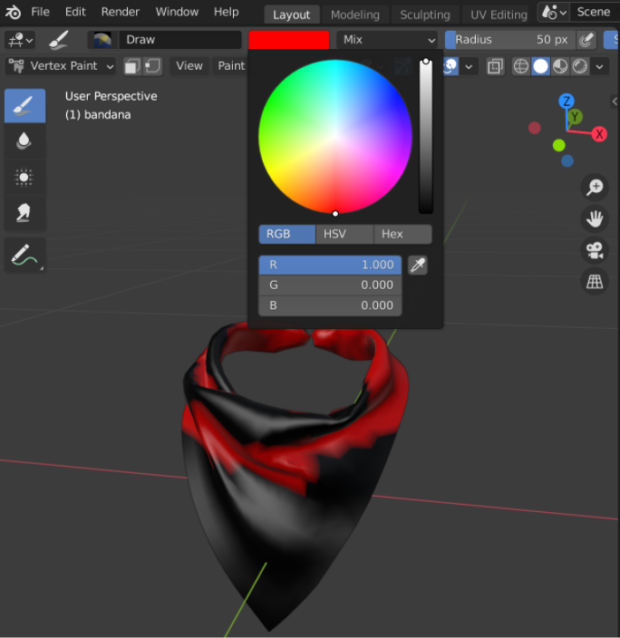Enable wireframe viewport shading

pos(521,66)
